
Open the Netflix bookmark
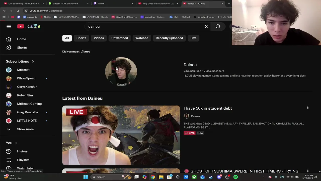point(46,17)
